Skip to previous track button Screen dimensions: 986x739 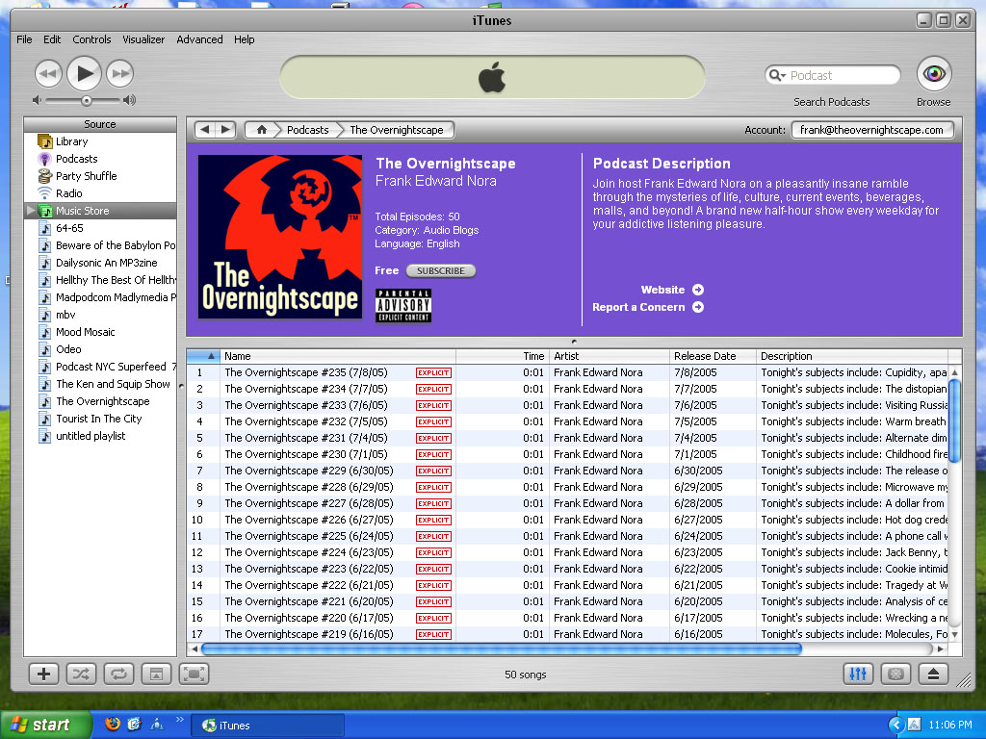coord(48,73)
